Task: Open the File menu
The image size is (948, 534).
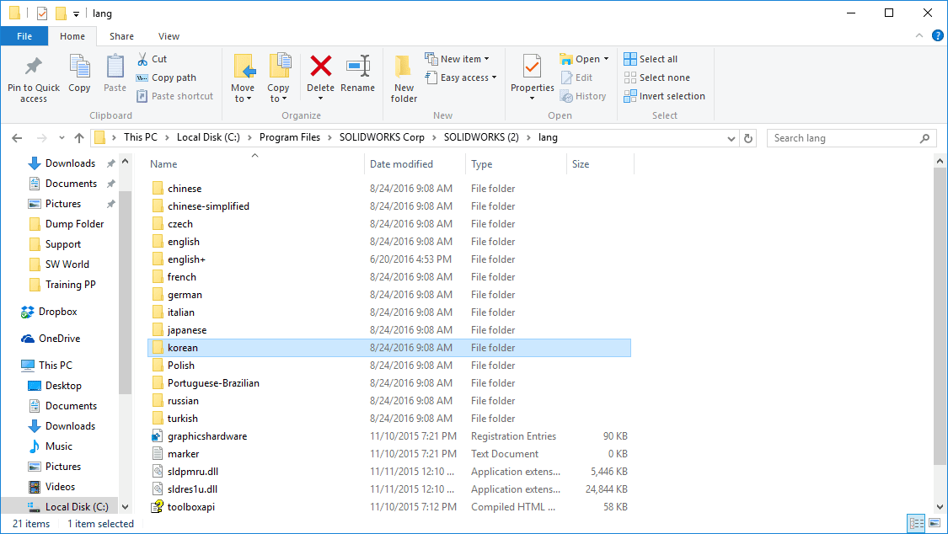Action: (x=24, y=36)
